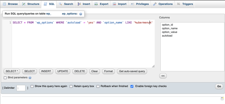Insert a DELETE query template

pos(80,71)
